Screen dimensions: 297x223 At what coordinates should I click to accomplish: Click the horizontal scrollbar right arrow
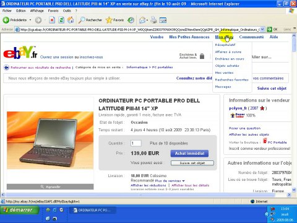click(289, 195)
